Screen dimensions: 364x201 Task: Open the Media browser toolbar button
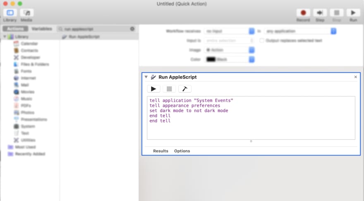click(26, 13)
